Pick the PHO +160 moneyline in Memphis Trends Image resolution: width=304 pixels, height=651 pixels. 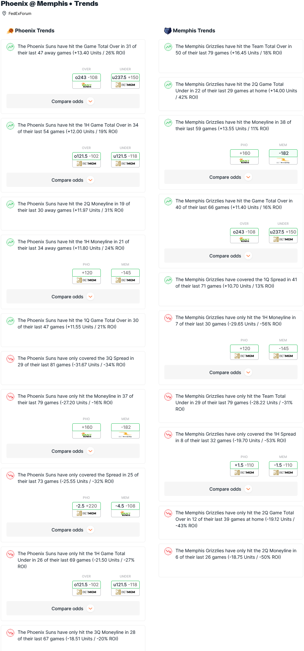[244, 153]
